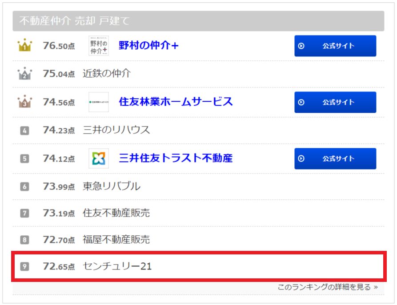The image size is (397, 305).
Task: Click the 住友不動産販売 company name
Action: 116,213
